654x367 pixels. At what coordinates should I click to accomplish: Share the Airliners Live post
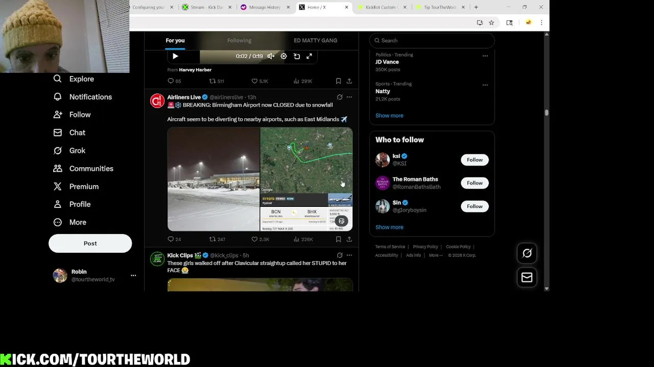[x=349, y=239]
